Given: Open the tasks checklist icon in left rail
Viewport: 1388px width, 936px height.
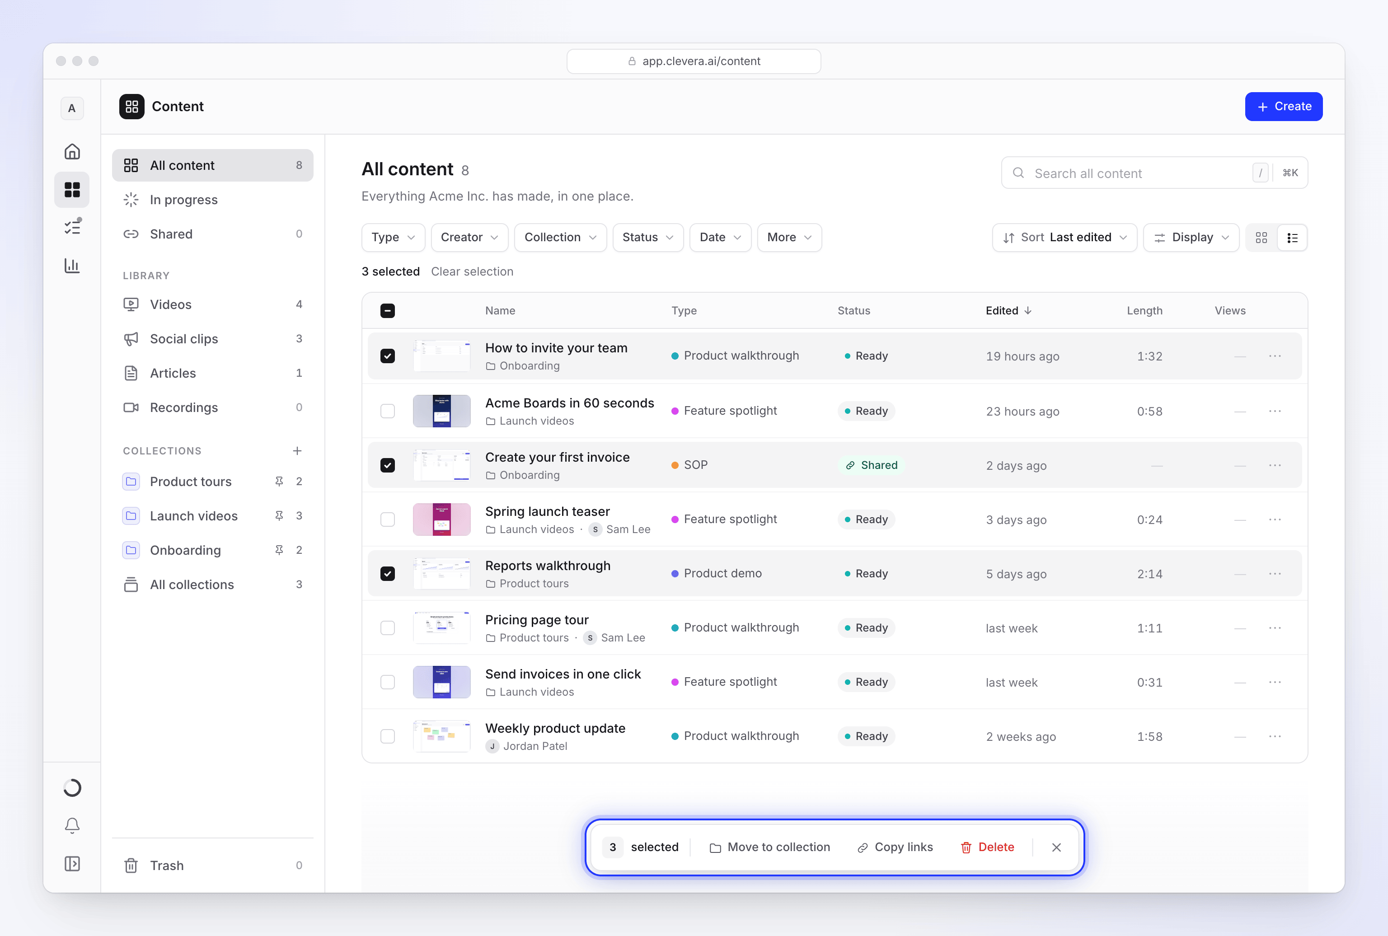Looking at the screenshot, I should point(72,227).
